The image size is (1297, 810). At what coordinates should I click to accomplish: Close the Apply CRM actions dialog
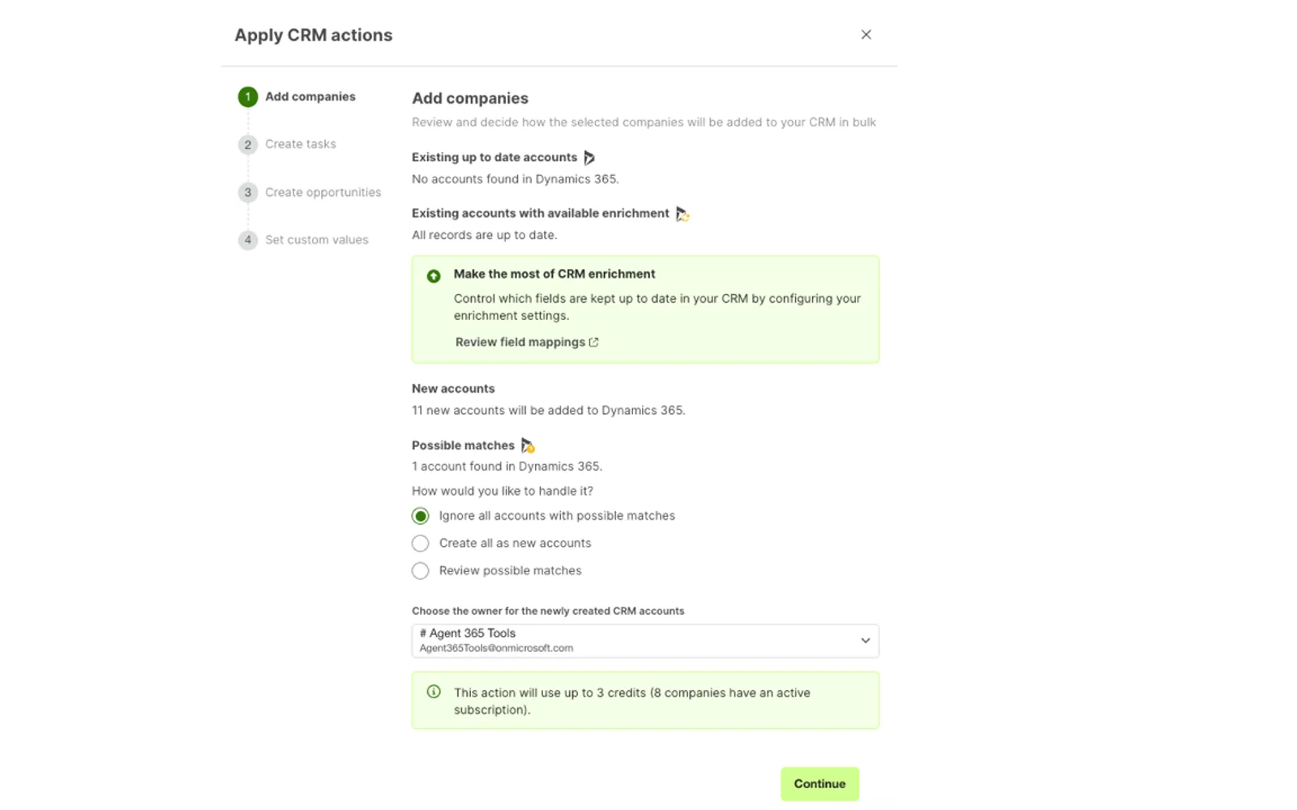click(x=866, y=35)
